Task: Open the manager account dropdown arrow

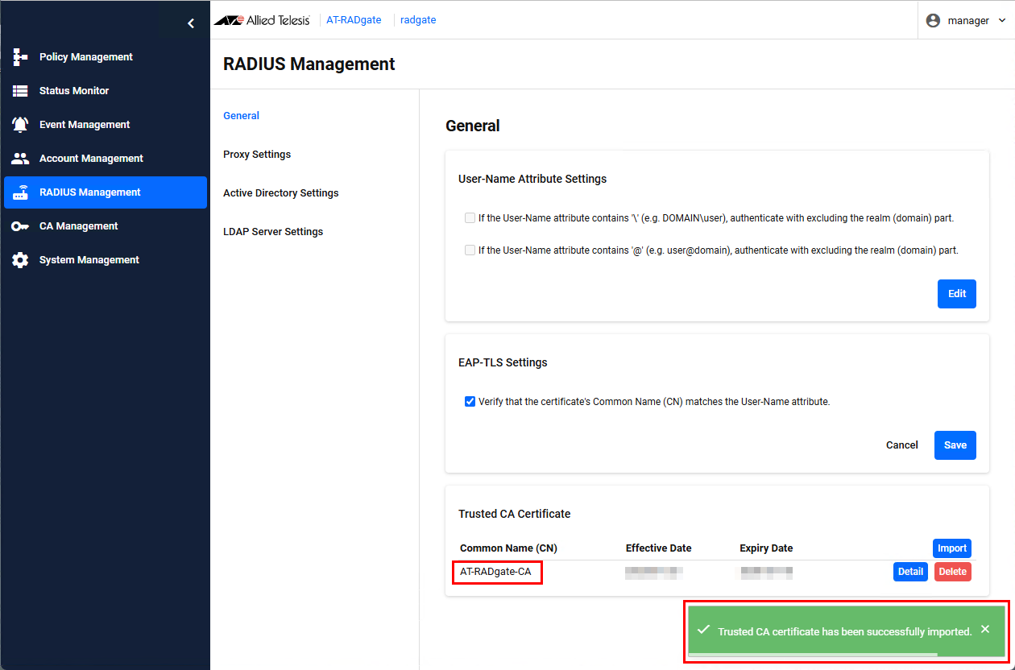Action: point(1002,21)
